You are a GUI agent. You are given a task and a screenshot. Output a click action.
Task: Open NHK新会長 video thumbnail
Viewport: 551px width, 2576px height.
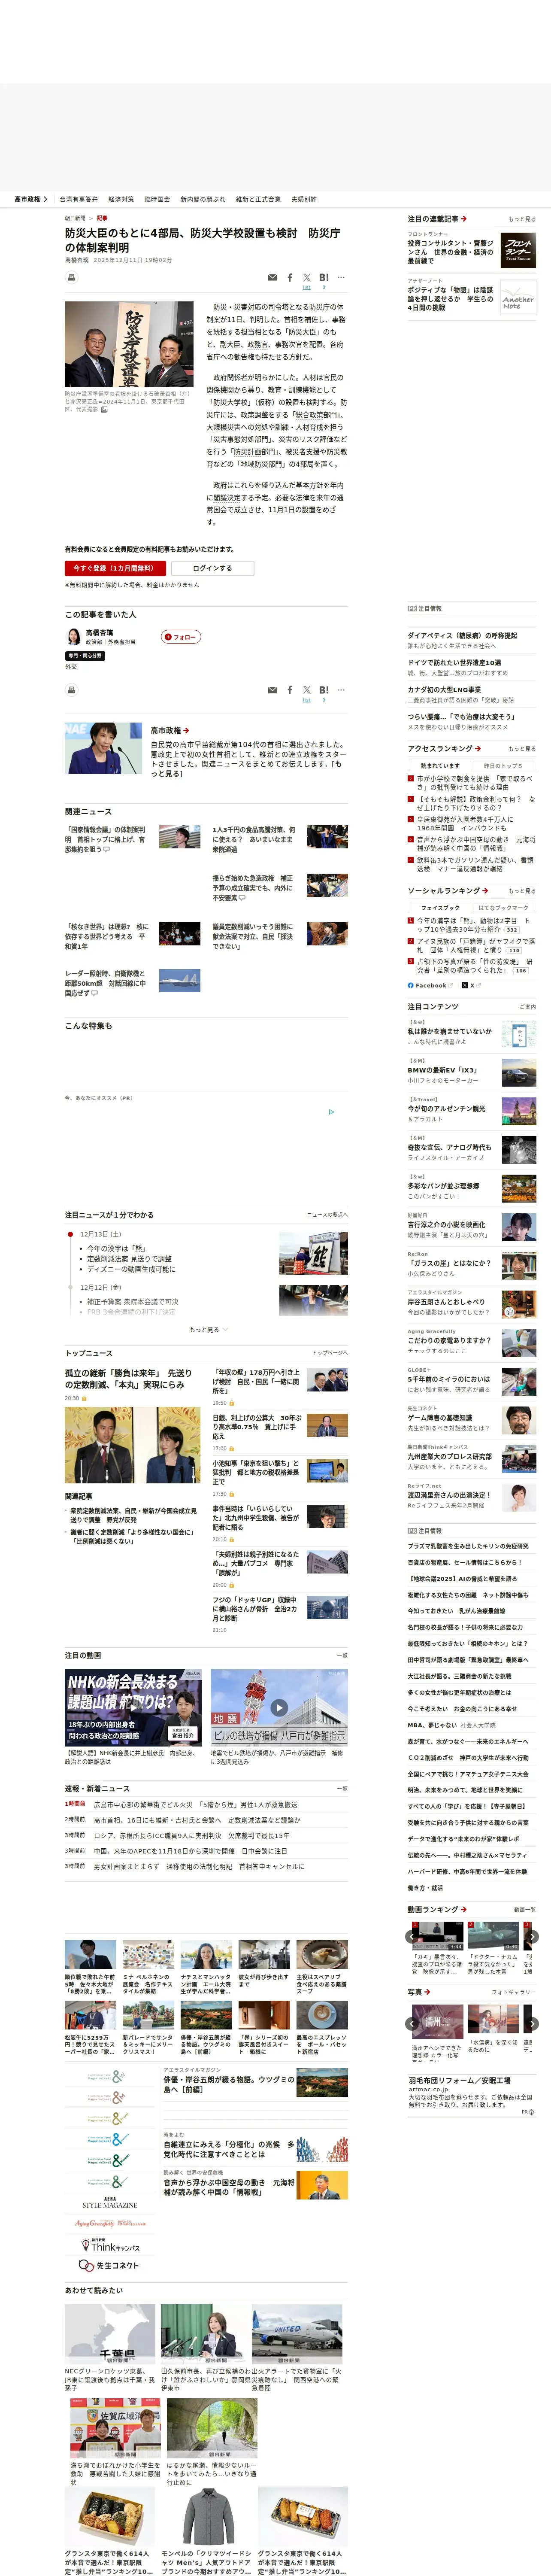click(x=134, y=1707)
